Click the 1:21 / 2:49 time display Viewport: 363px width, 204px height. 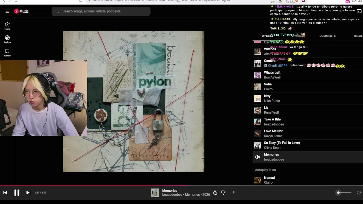click(41, 193)
